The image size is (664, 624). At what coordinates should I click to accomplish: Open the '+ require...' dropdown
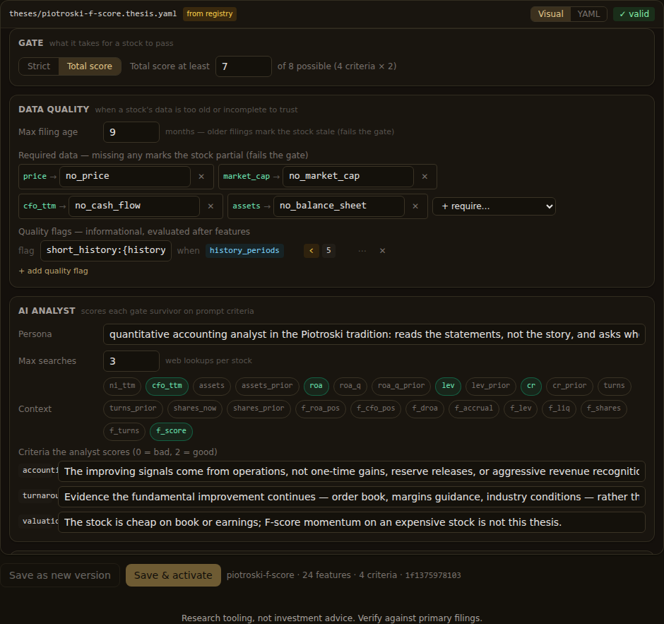[494, 206]
